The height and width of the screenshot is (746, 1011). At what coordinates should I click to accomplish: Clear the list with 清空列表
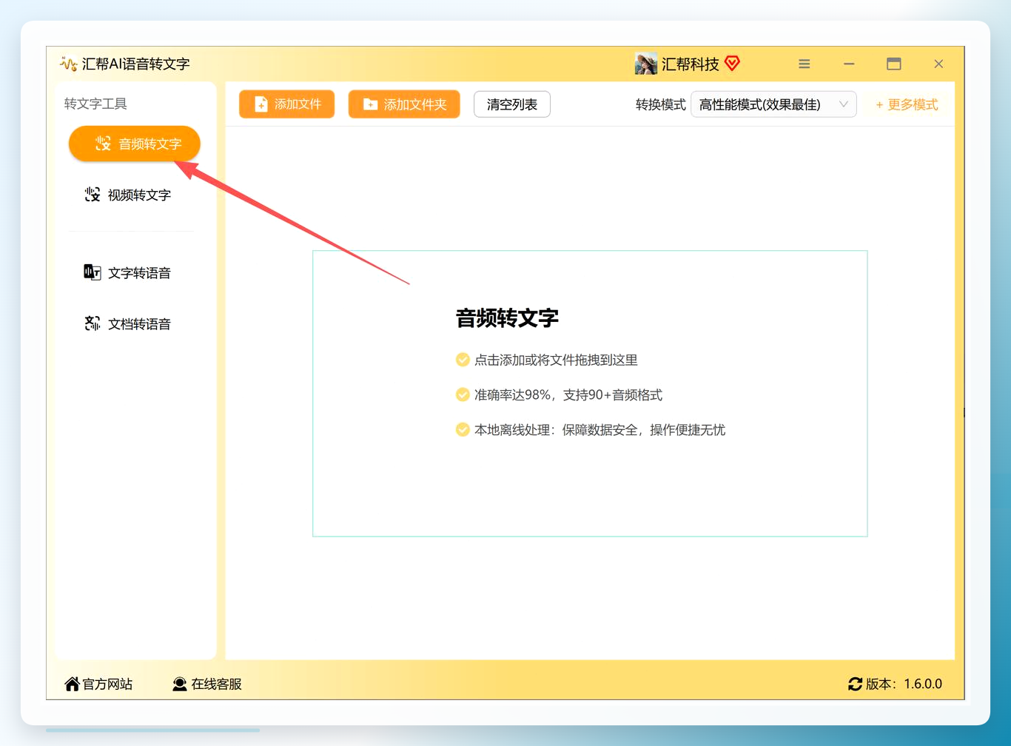(512, 104)
